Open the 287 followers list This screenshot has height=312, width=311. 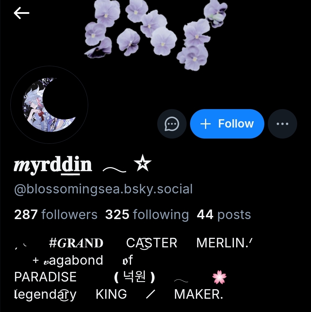pos(56,214)
